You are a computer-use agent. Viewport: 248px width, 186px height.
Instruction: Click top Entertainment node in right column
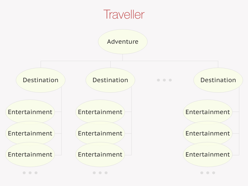tap(208, 112)
